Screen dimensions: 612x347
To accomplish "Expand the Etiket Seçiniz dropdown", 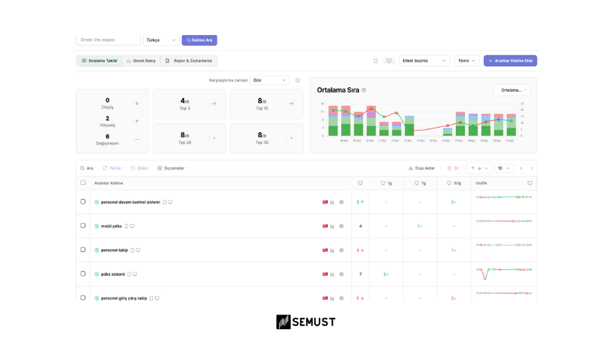I will [424, 61].
